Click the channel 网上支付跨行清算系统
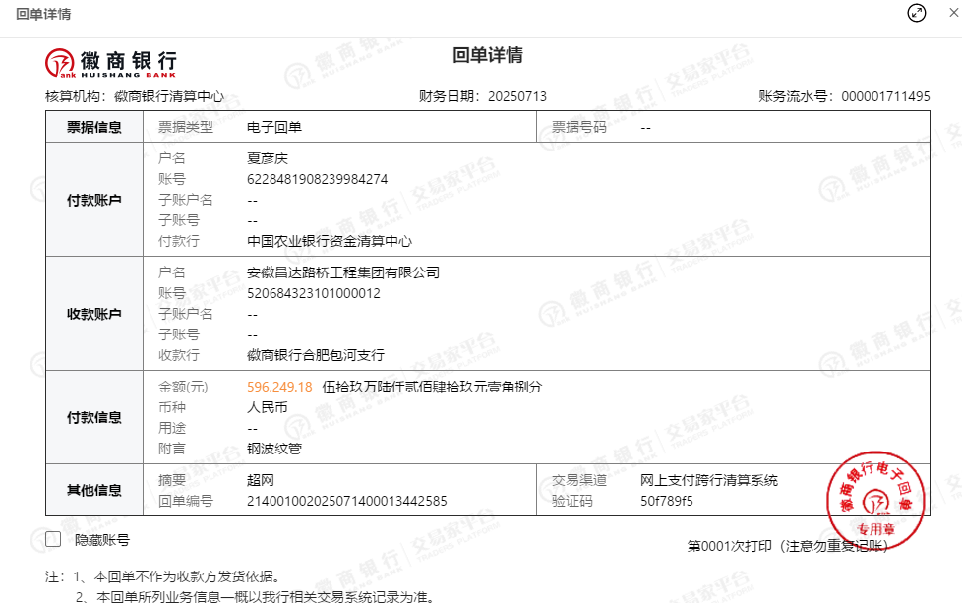Screen dimensions: 962x603 pos(708,480)
